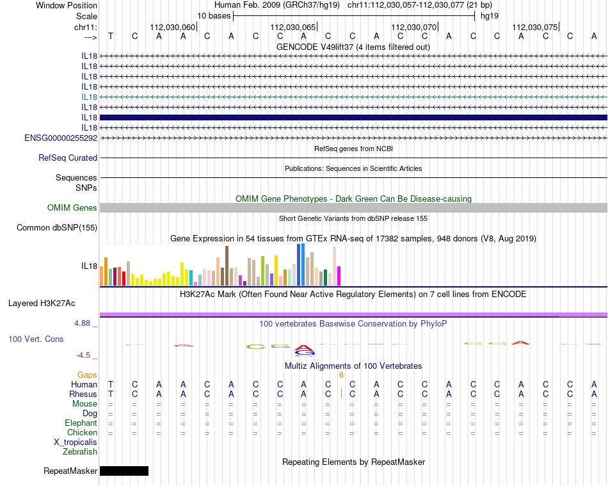Click the Window Position ruler label

pyautogui.click(x=67, y=5)
